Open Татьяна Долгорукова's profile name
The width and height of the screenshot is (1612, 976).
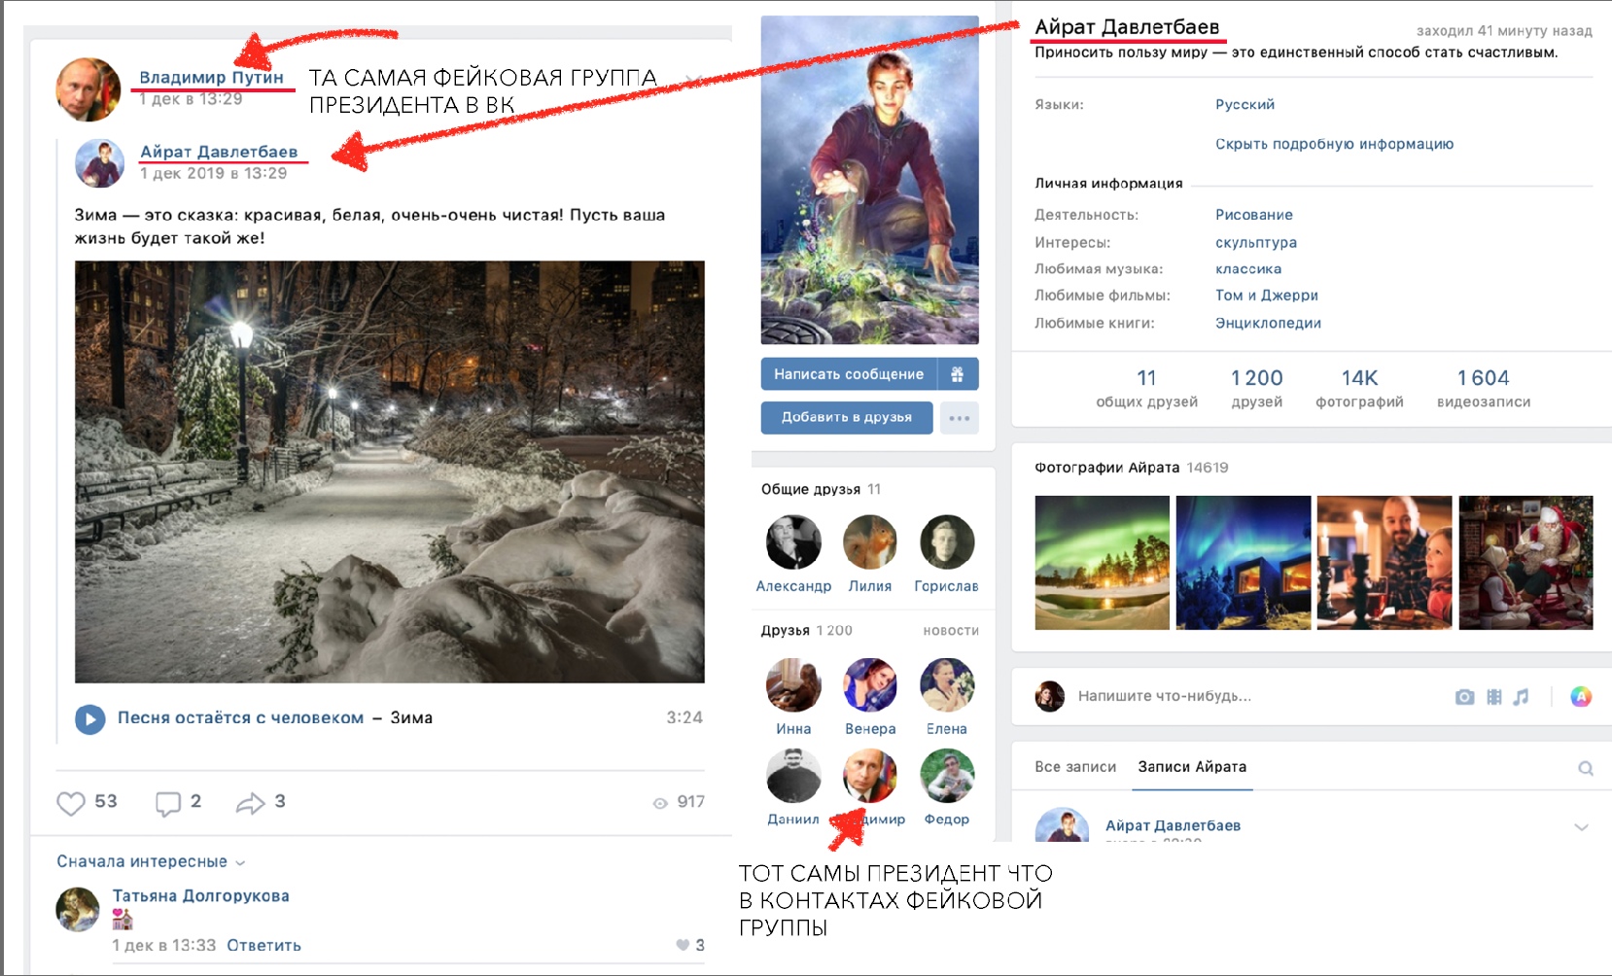coord(200,895)
